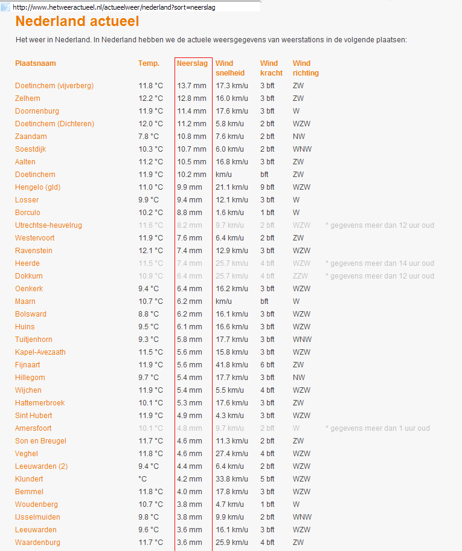
Task: Open the Soestdijk station page
Action: 31,149
